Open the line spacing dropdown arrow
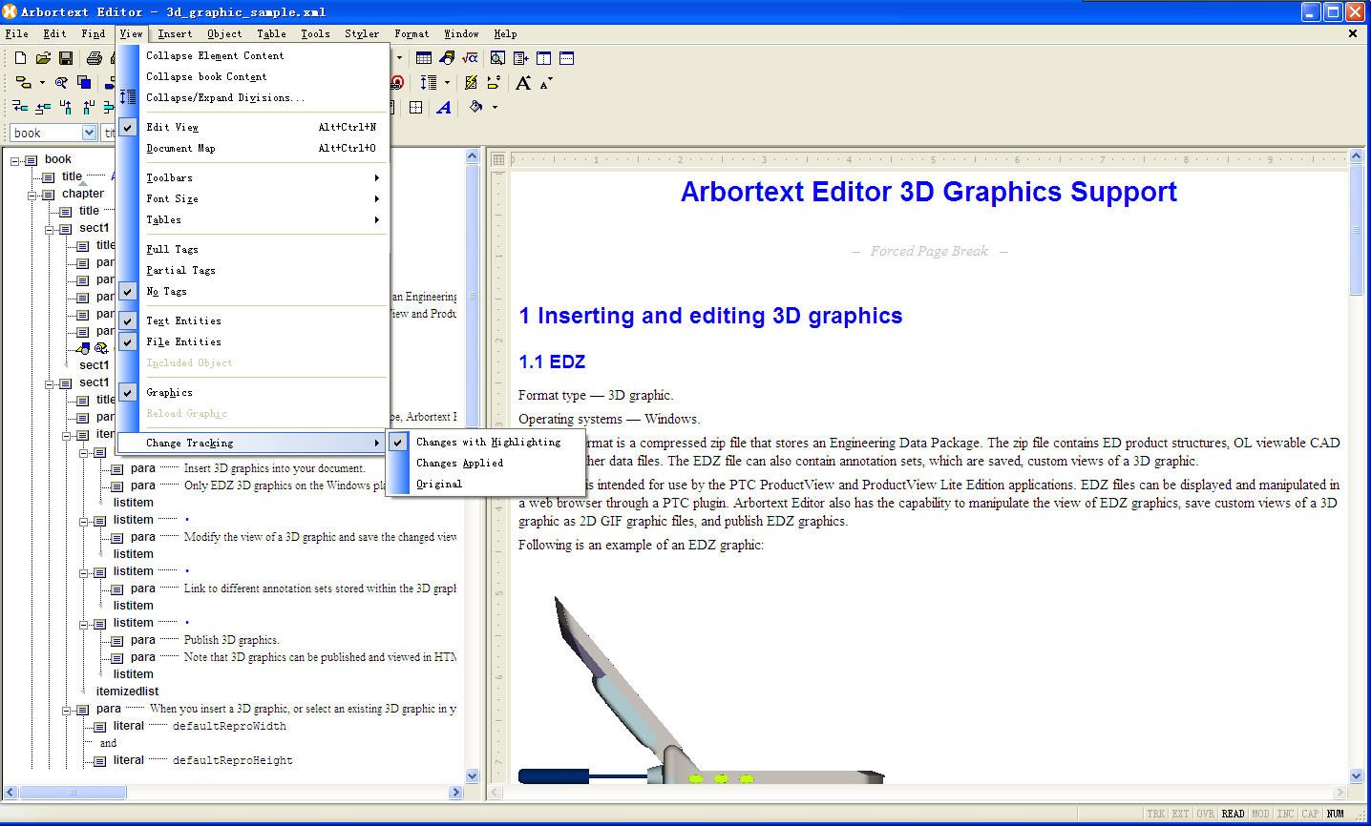 pyautogui.click(x=447, y=83)
